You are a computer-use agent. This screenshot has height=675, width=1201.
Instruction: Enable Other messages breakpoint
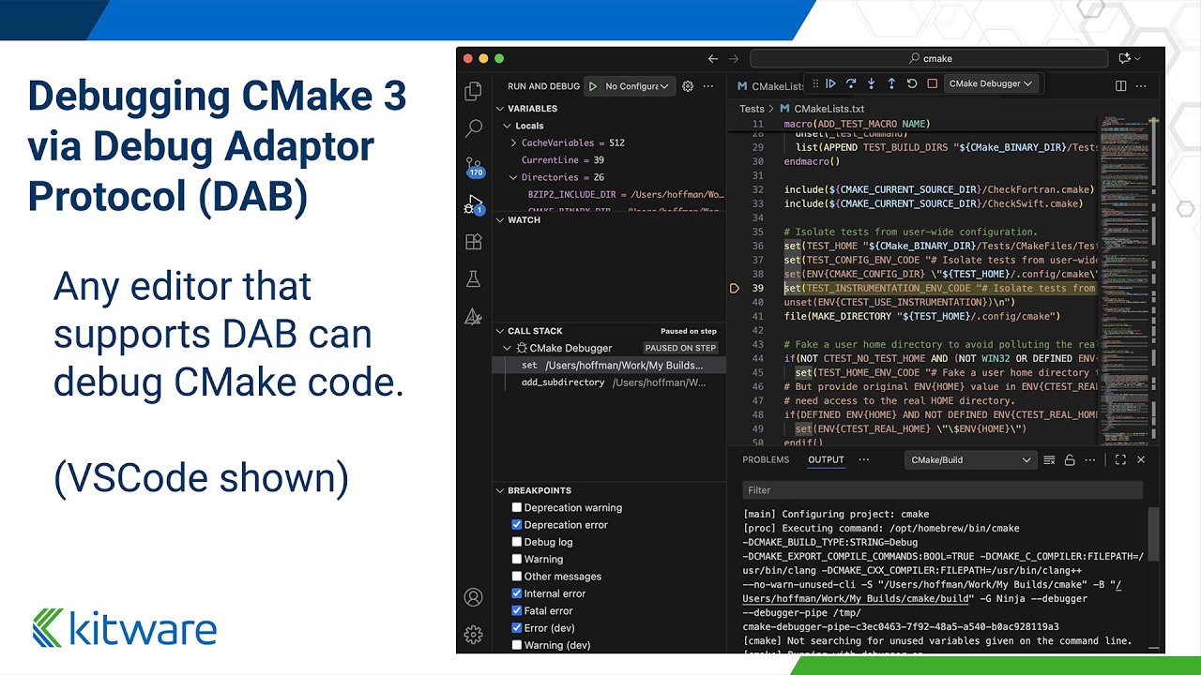516,577
